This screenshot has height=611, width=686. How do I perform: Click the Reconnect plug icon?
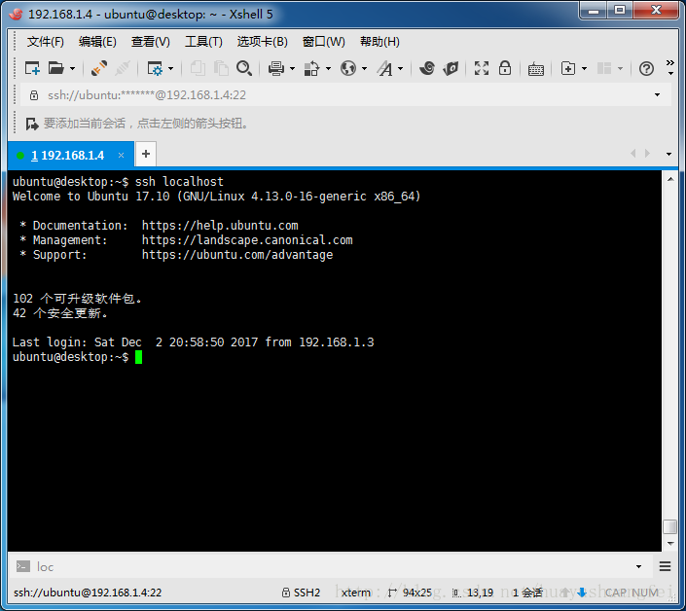[x=99, y=68]
